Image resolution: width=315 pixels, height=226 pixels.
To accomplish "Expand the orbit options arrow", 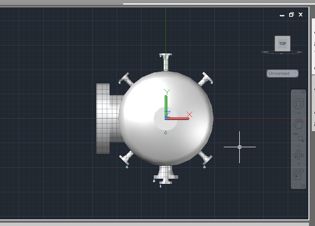I will (299, 164).
